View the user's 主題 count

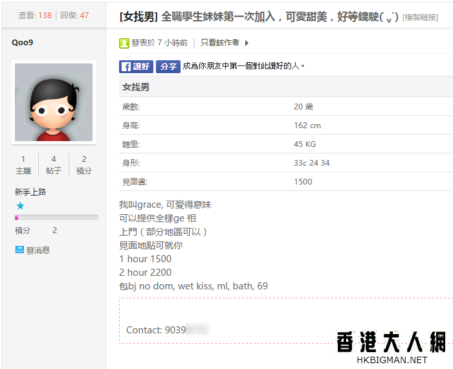pos(23,165)
